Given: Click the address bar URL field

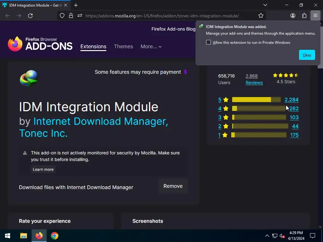Looking at the screenshot, I should 162,16.
